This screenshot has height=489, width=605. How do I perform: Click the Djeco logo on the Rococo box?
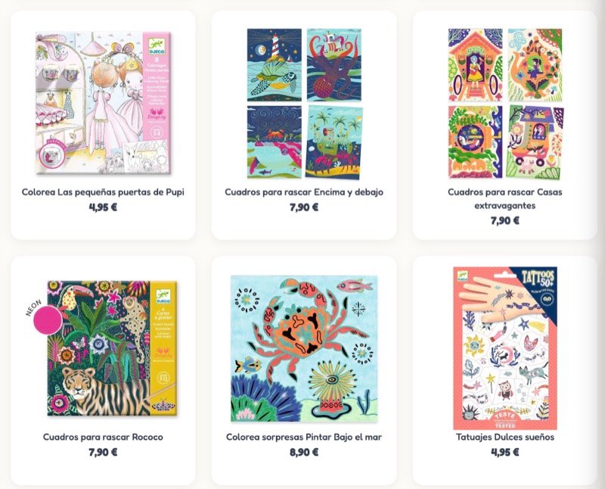(x=163, y=296)
